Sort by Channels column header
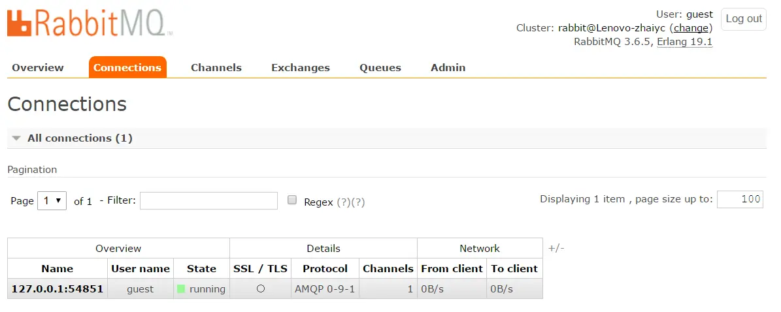The image size is (781, 312). pos(388,269)
